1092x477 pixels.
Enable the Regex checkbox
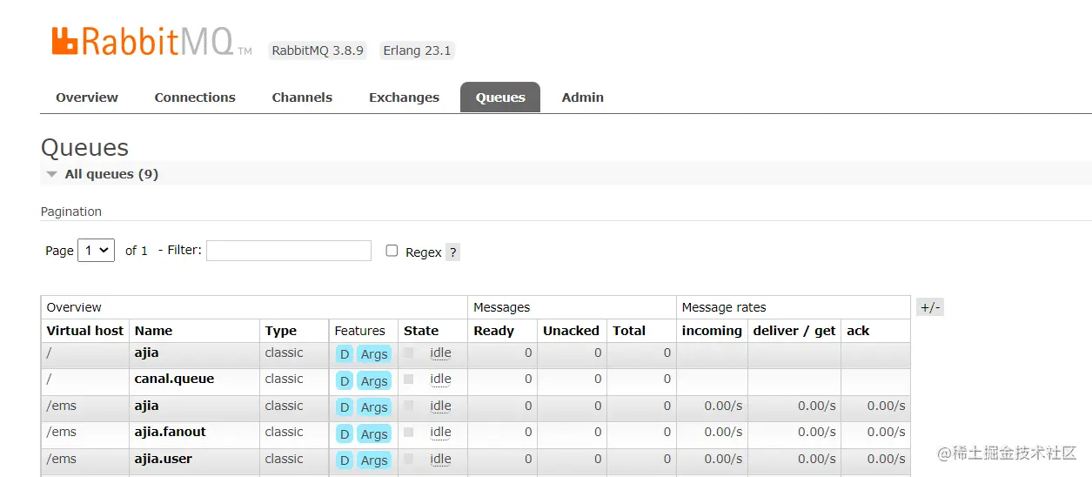[392, 251]
